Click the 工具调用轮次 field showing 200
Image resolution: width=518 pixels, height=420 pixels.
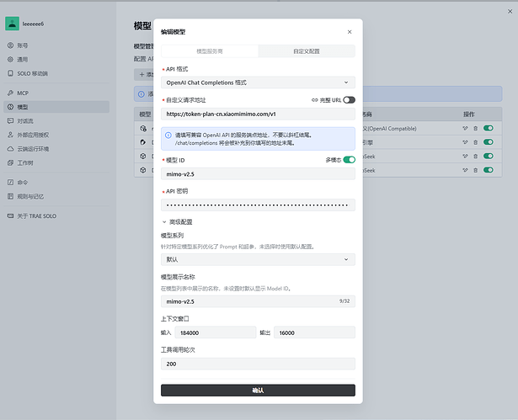(258, 364)
